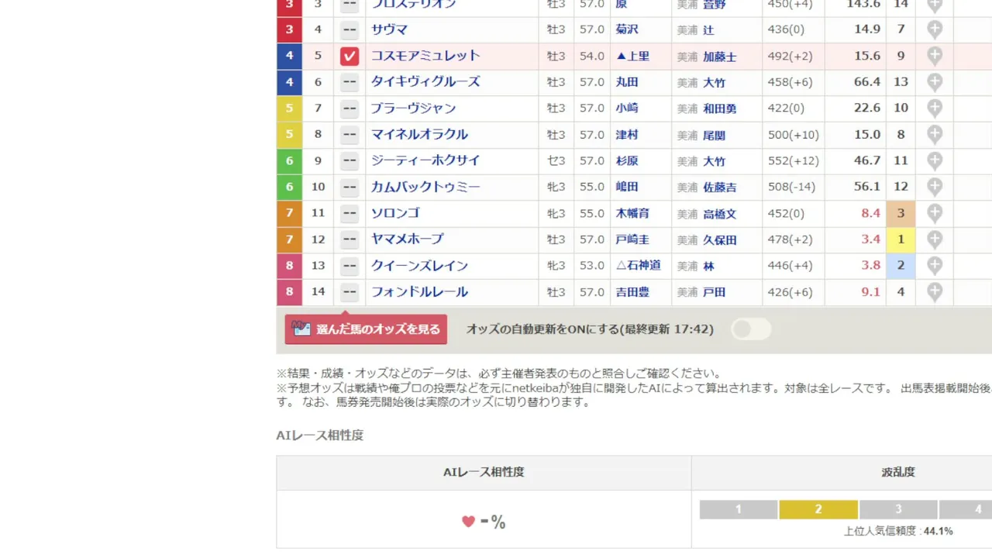The width and height of the screenshot is (992, 558).
Task: Open horse page for マイネルオラクル
Action: (x=419, y=134)
